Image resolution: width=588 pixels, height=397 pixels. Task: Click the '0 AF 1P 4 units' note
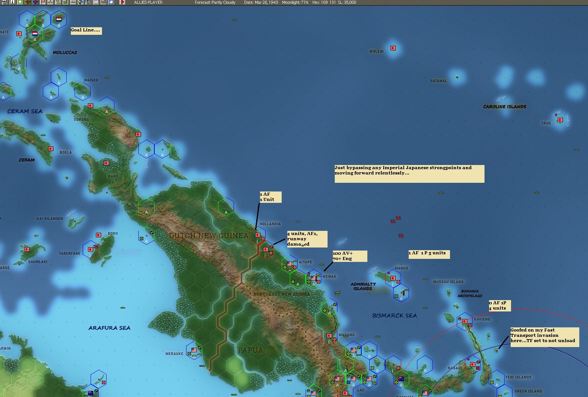point(500,306)
